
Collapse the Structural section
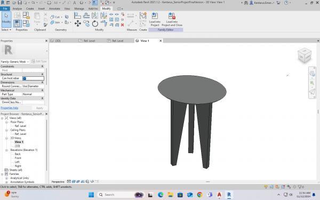point(43,75)
